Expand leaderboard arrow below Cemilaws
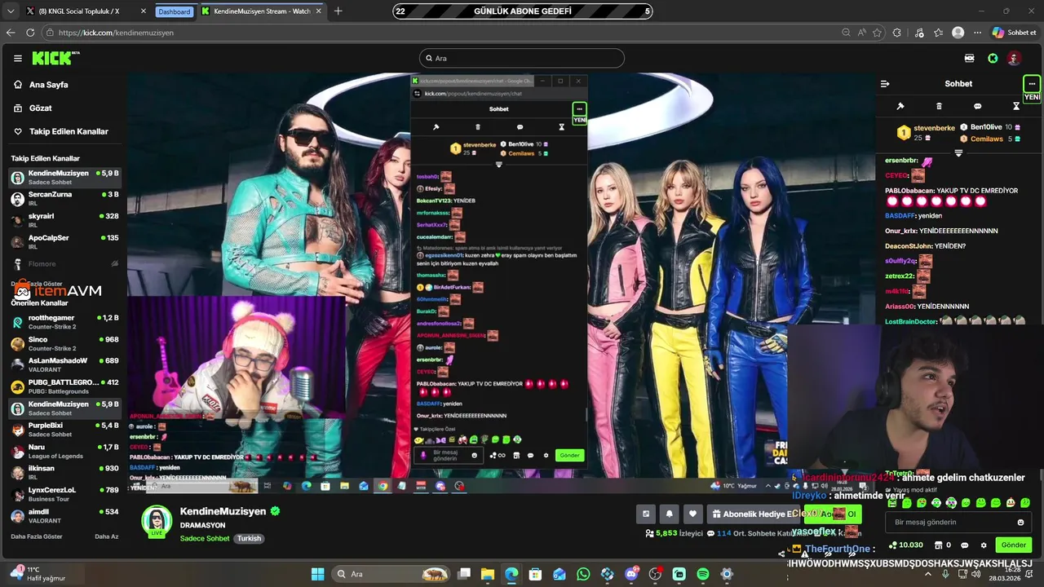The height and width of the screenshot is (587, 1044). tap(958, 152)
